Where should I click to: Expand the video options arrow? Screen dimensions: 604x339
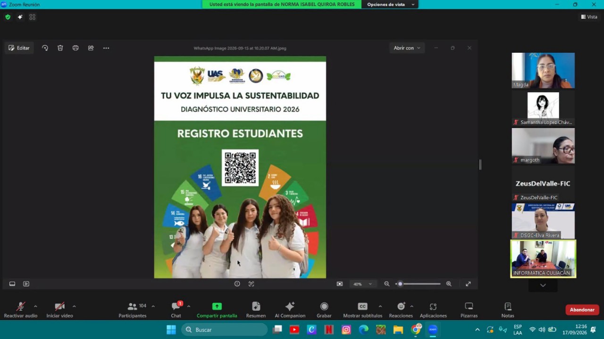tap(74, 307)
